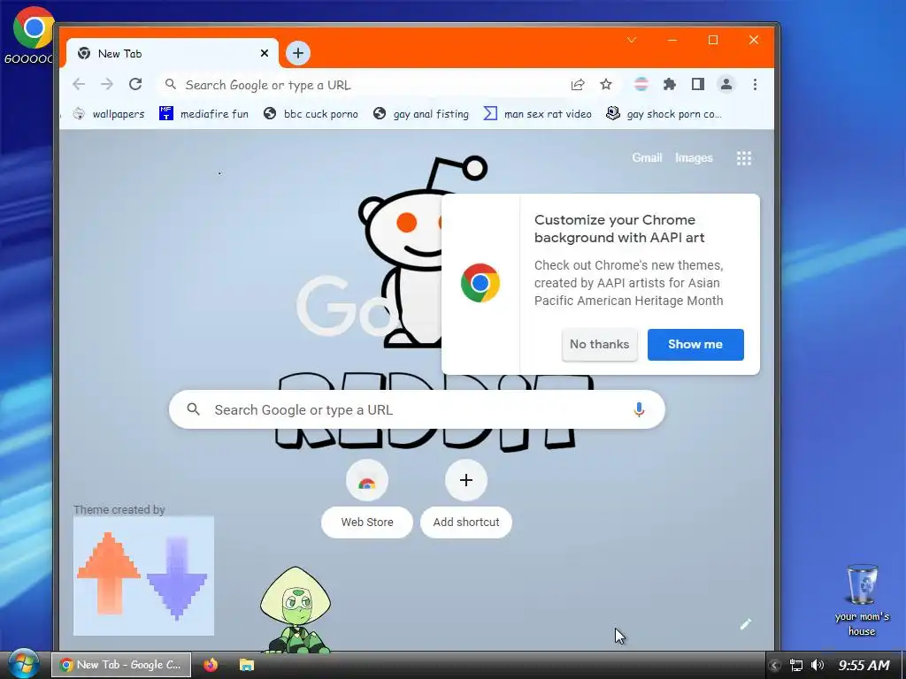Open the striped flag extension icon

[x=641, y=84]
